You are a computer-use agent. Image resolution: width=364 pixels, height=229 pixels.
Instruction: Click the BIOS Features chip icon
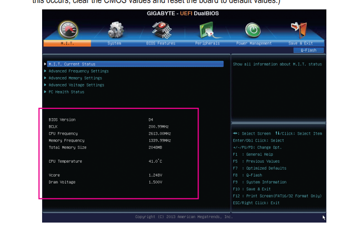[161, 30]
